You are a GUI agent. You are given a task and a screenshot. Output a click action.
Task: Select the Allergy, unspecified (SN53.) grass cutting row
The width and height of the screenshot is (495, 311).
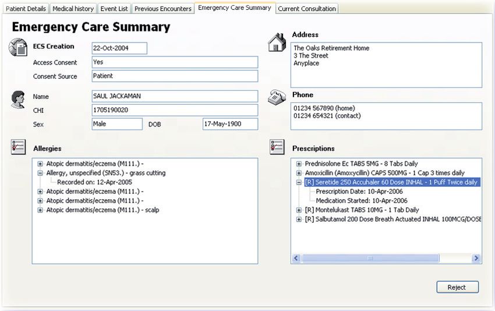point(106,173)
